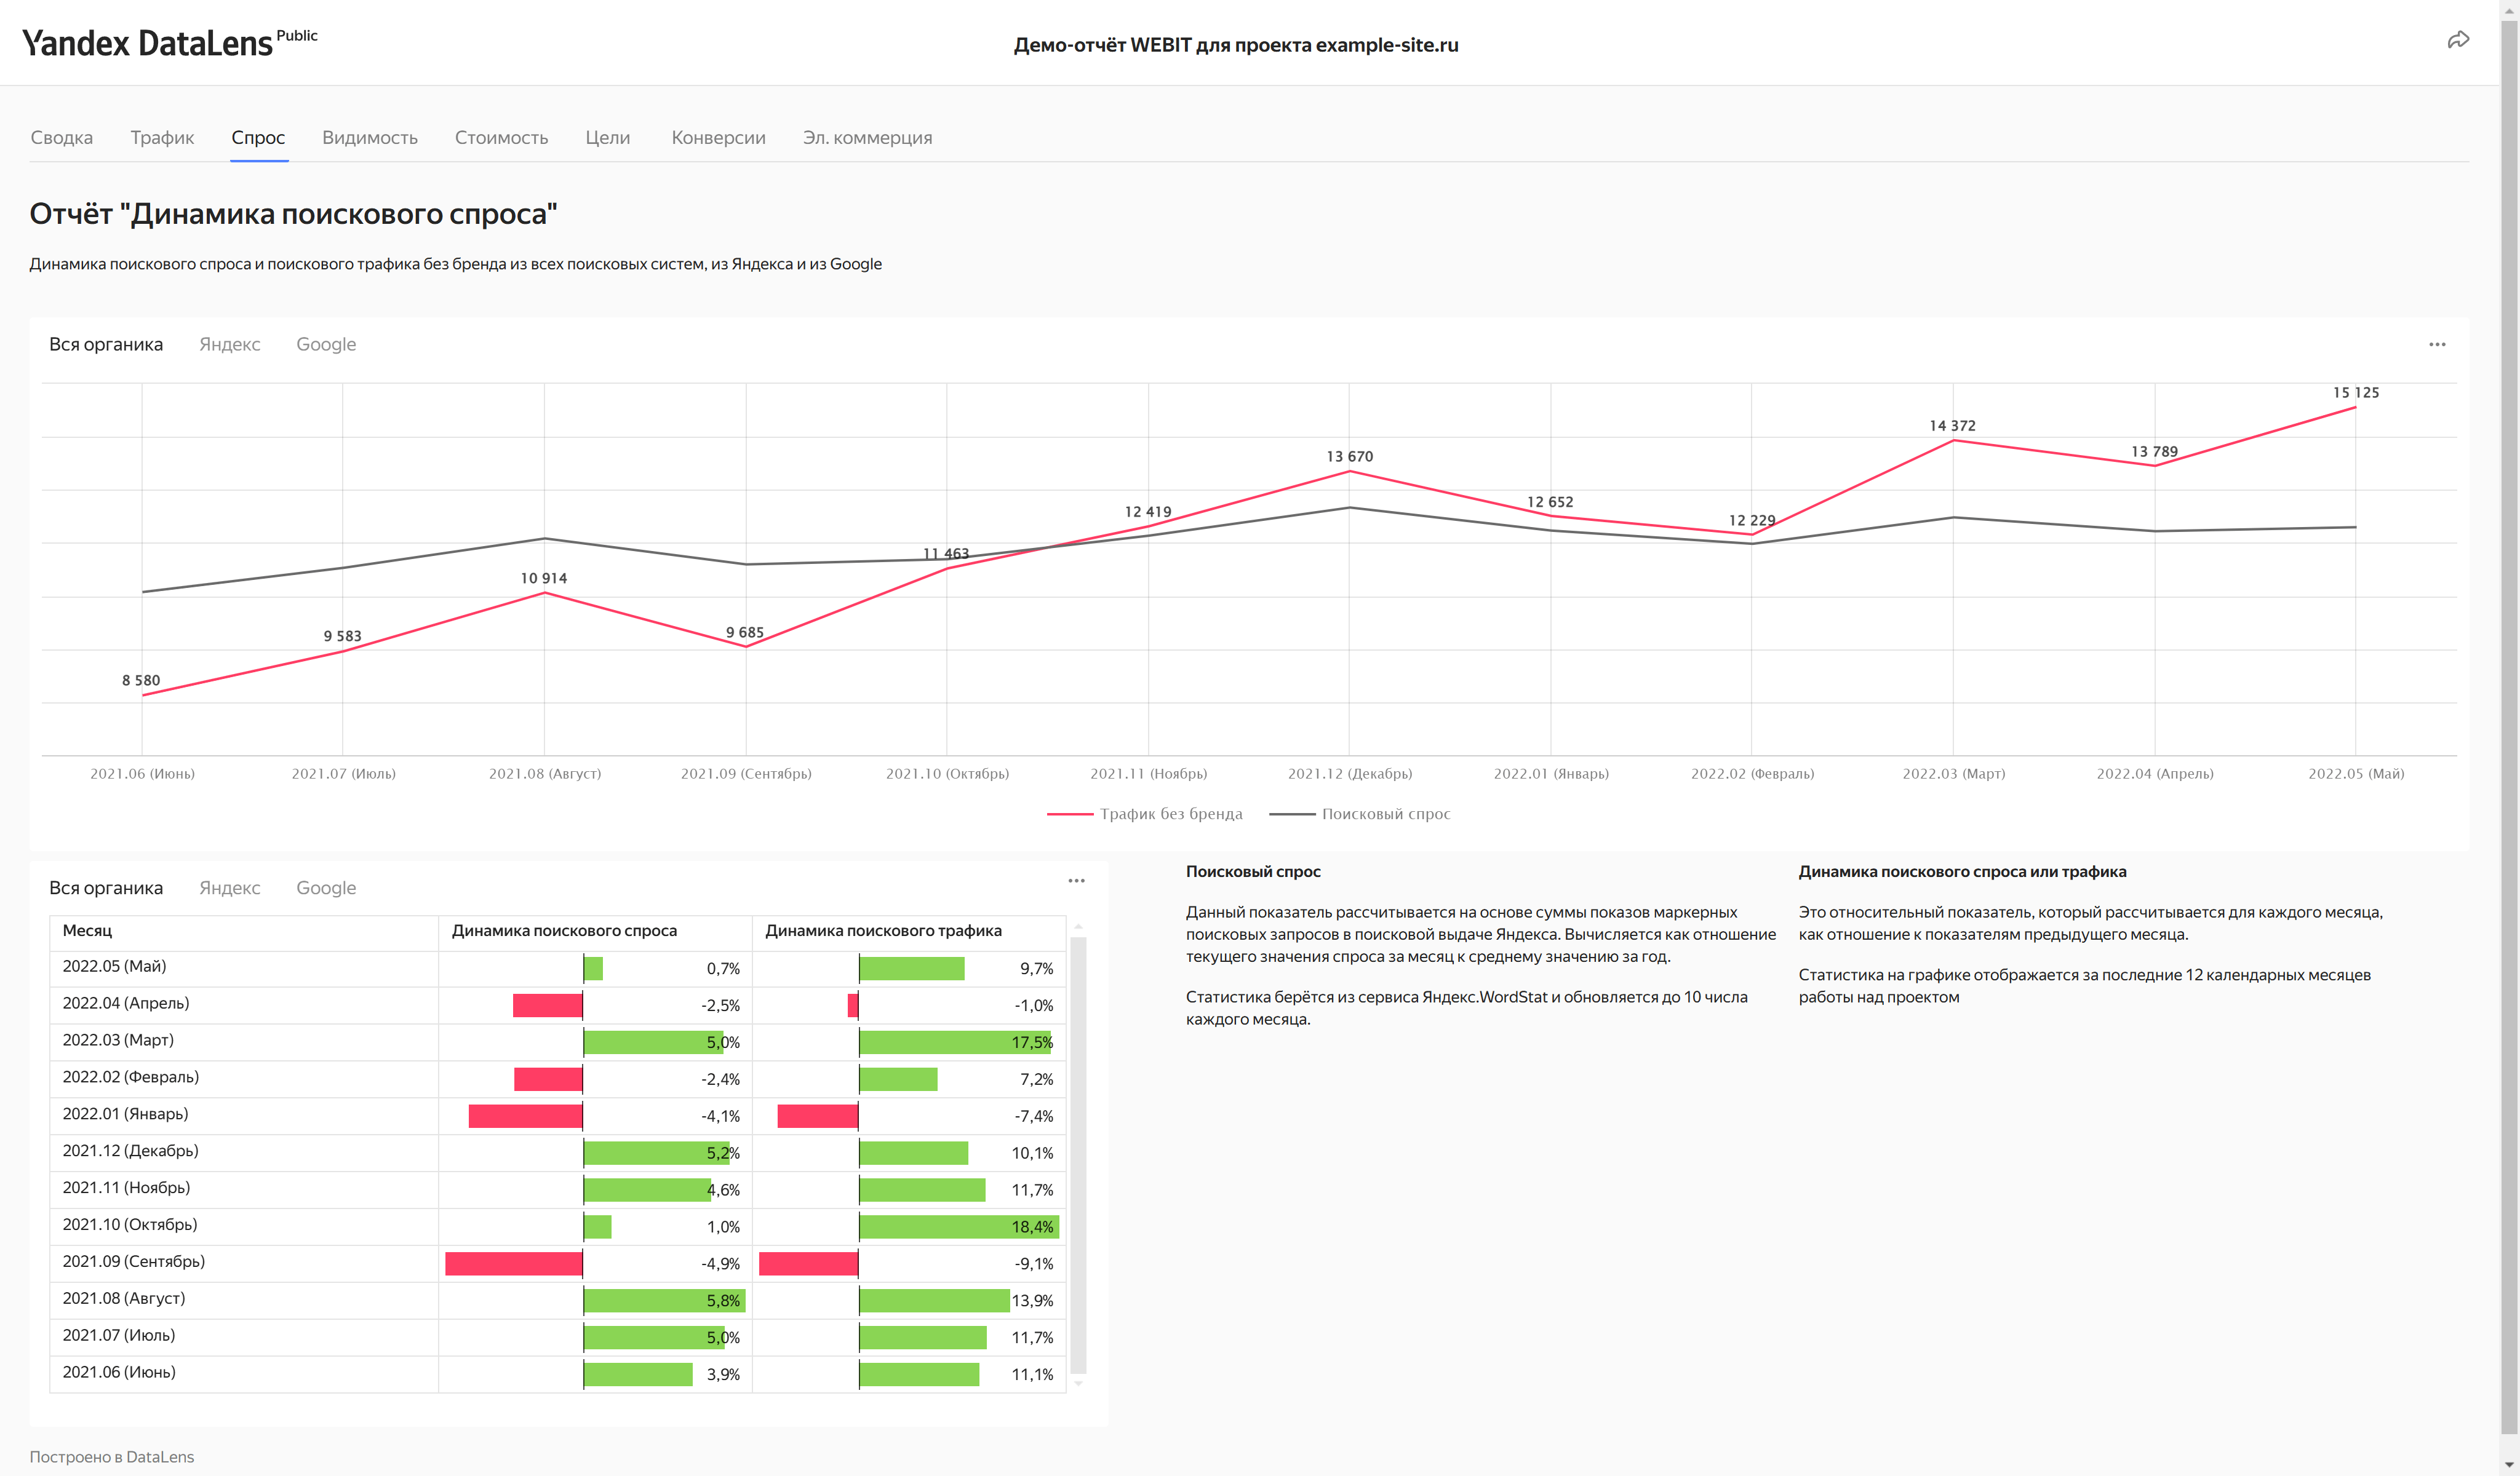
Task: Click the Построено в DataLens link
Action: (x=112, y=1457)
